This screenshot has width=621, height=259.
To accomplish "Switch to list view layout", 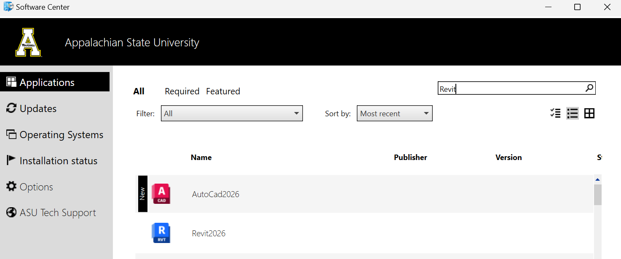I will click(572, 113).
